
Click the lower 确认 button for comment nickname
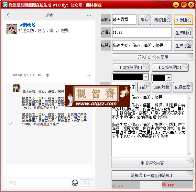(144, 87)
